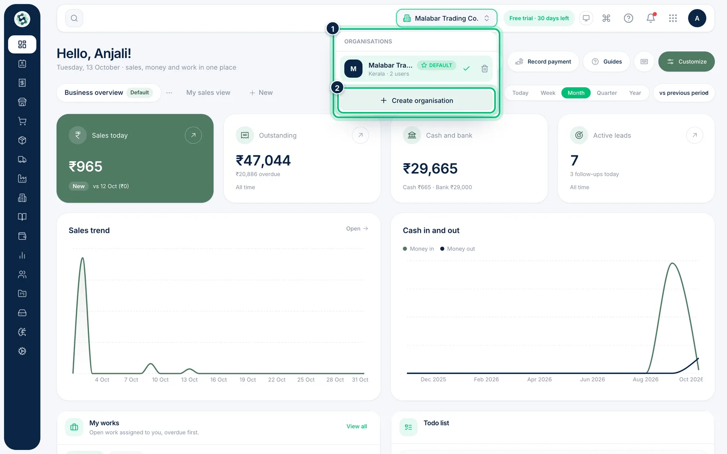Open the dashboard grid icon in sidebar
Viewport: 727px width, 454px height.
22,44
